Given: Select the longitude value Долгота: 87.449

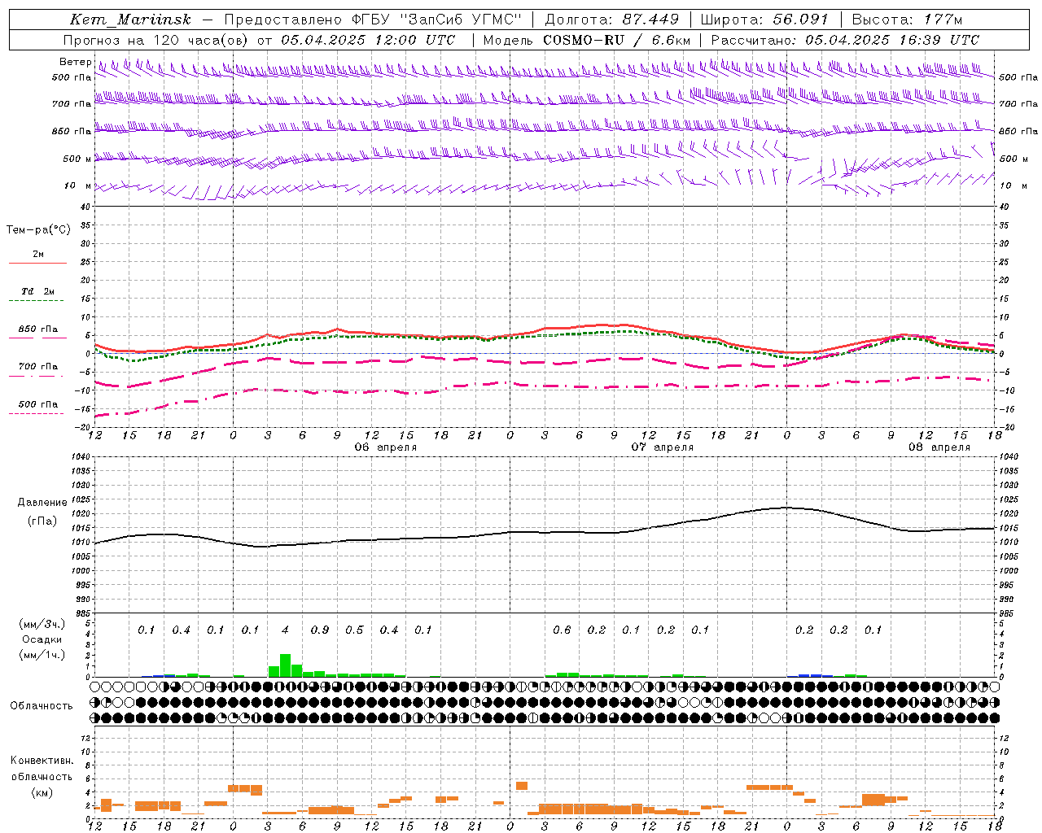Looking at the screenshot, I should (x=612, y=20).
